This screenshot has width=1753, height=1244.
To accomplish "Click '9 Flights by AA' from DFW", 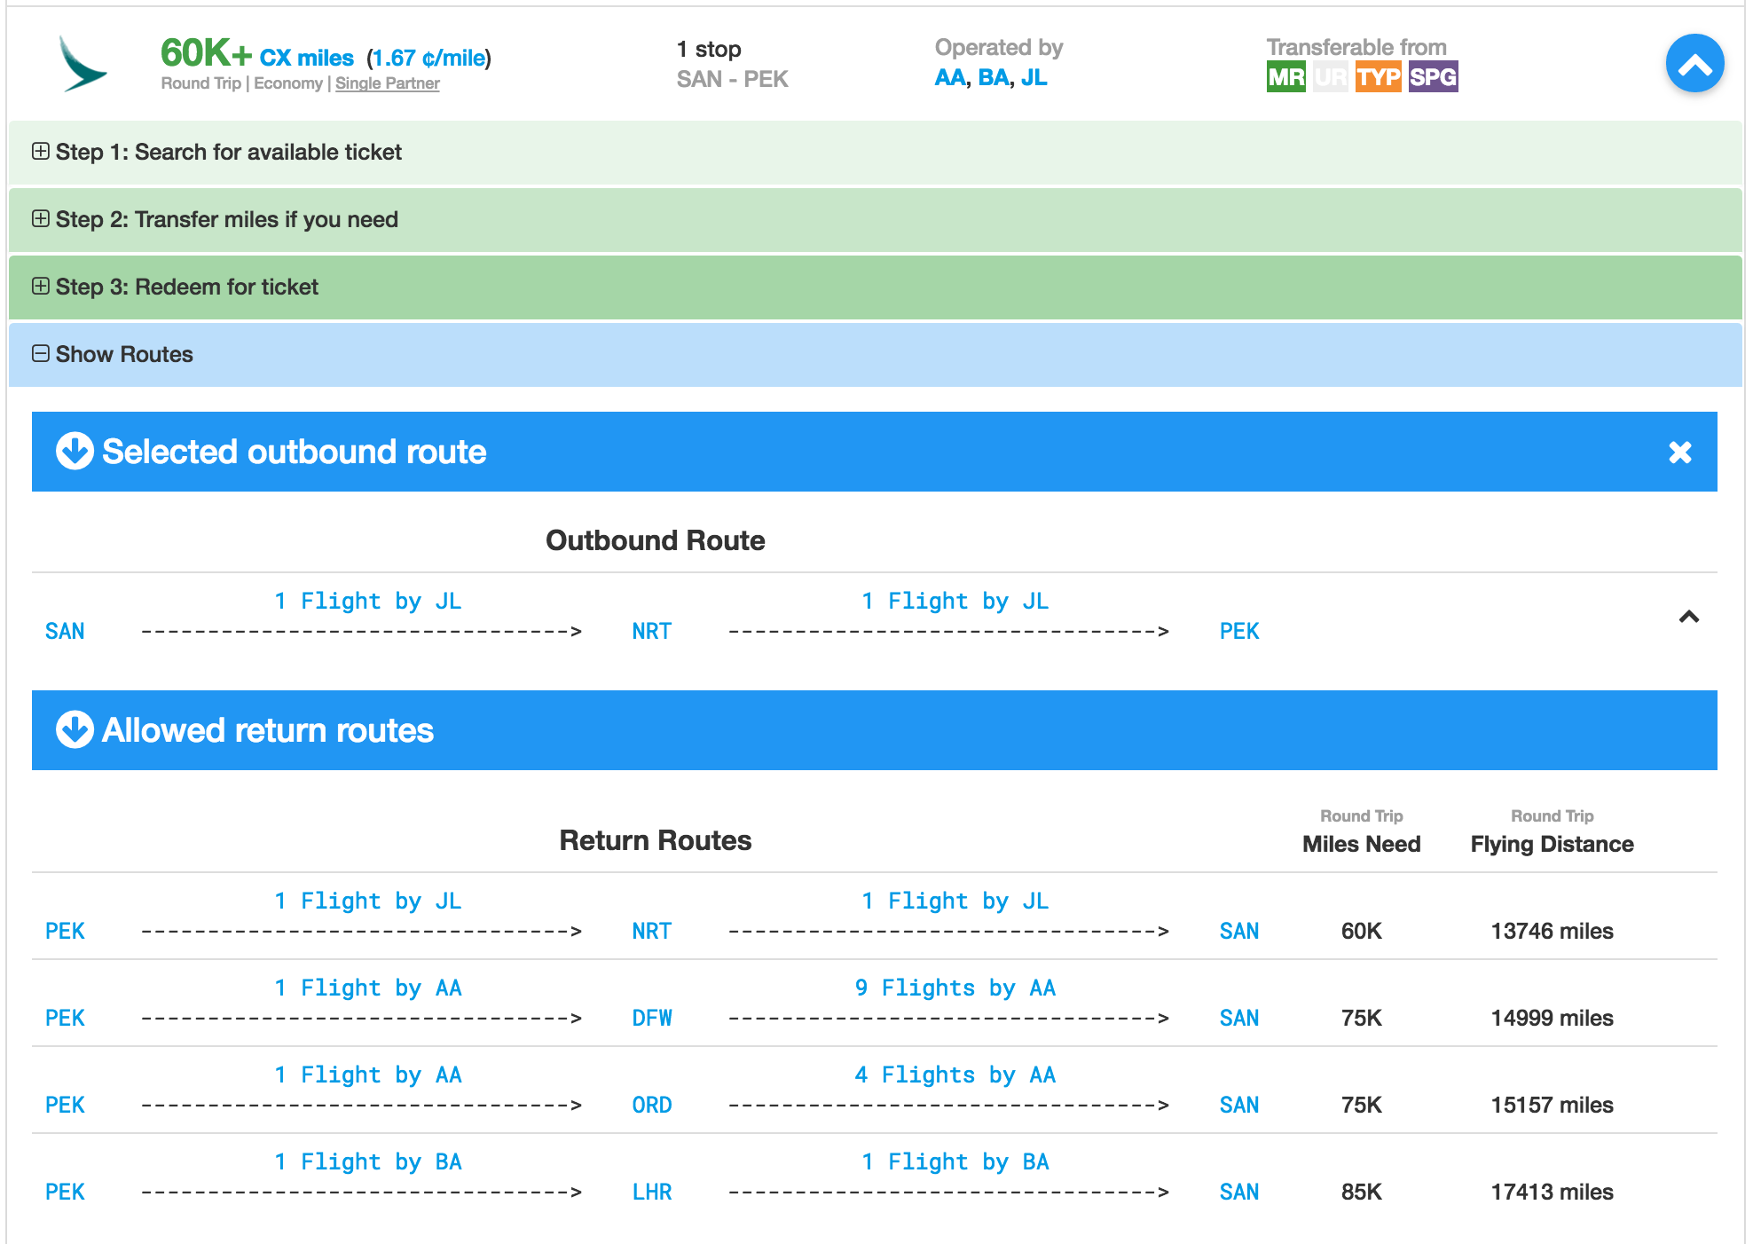I will tap(955, 988).
